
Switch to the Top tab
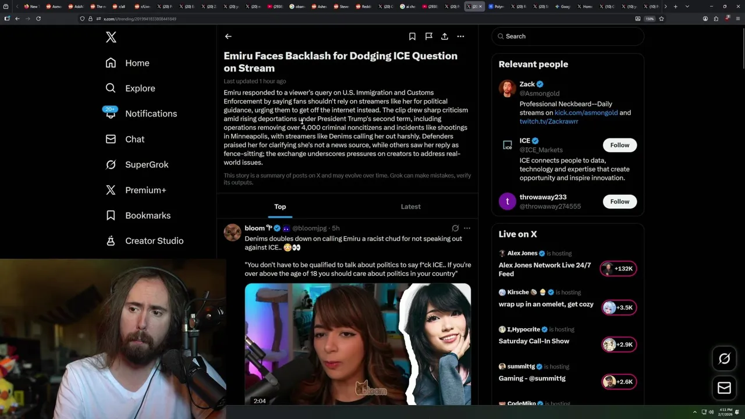coord(280,207)
